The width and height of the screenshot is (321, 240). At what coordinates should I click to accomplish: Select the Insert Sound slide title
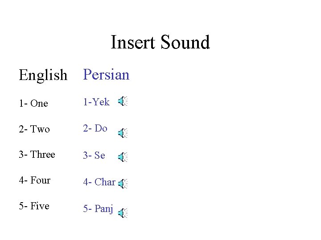[x=160, y=43]
